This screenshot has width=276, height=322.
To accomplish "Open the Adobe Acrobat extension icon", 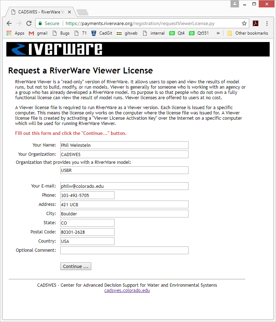I will coord(256,23).
